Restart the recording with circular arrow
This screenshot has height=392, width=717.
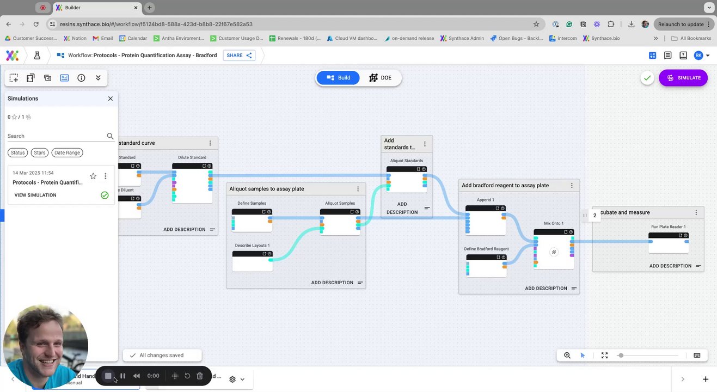[x=187, y=376]
